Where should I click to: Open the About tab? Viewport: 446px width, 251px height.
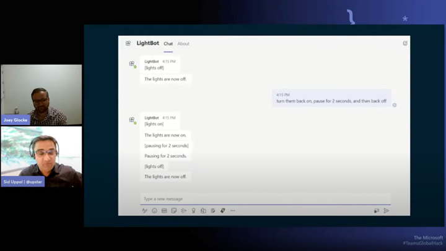coord(183,44)
